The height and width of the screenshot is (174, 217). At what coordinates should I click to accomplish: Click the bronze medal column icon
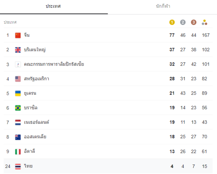click(x=194, y=22)
